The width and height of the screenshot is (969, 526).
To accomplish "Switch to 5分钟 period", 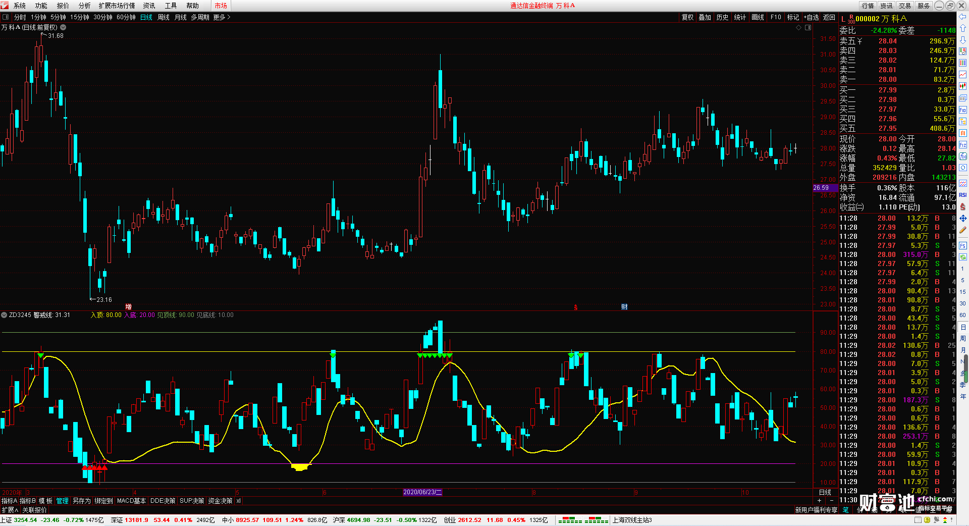I will 58,17.
